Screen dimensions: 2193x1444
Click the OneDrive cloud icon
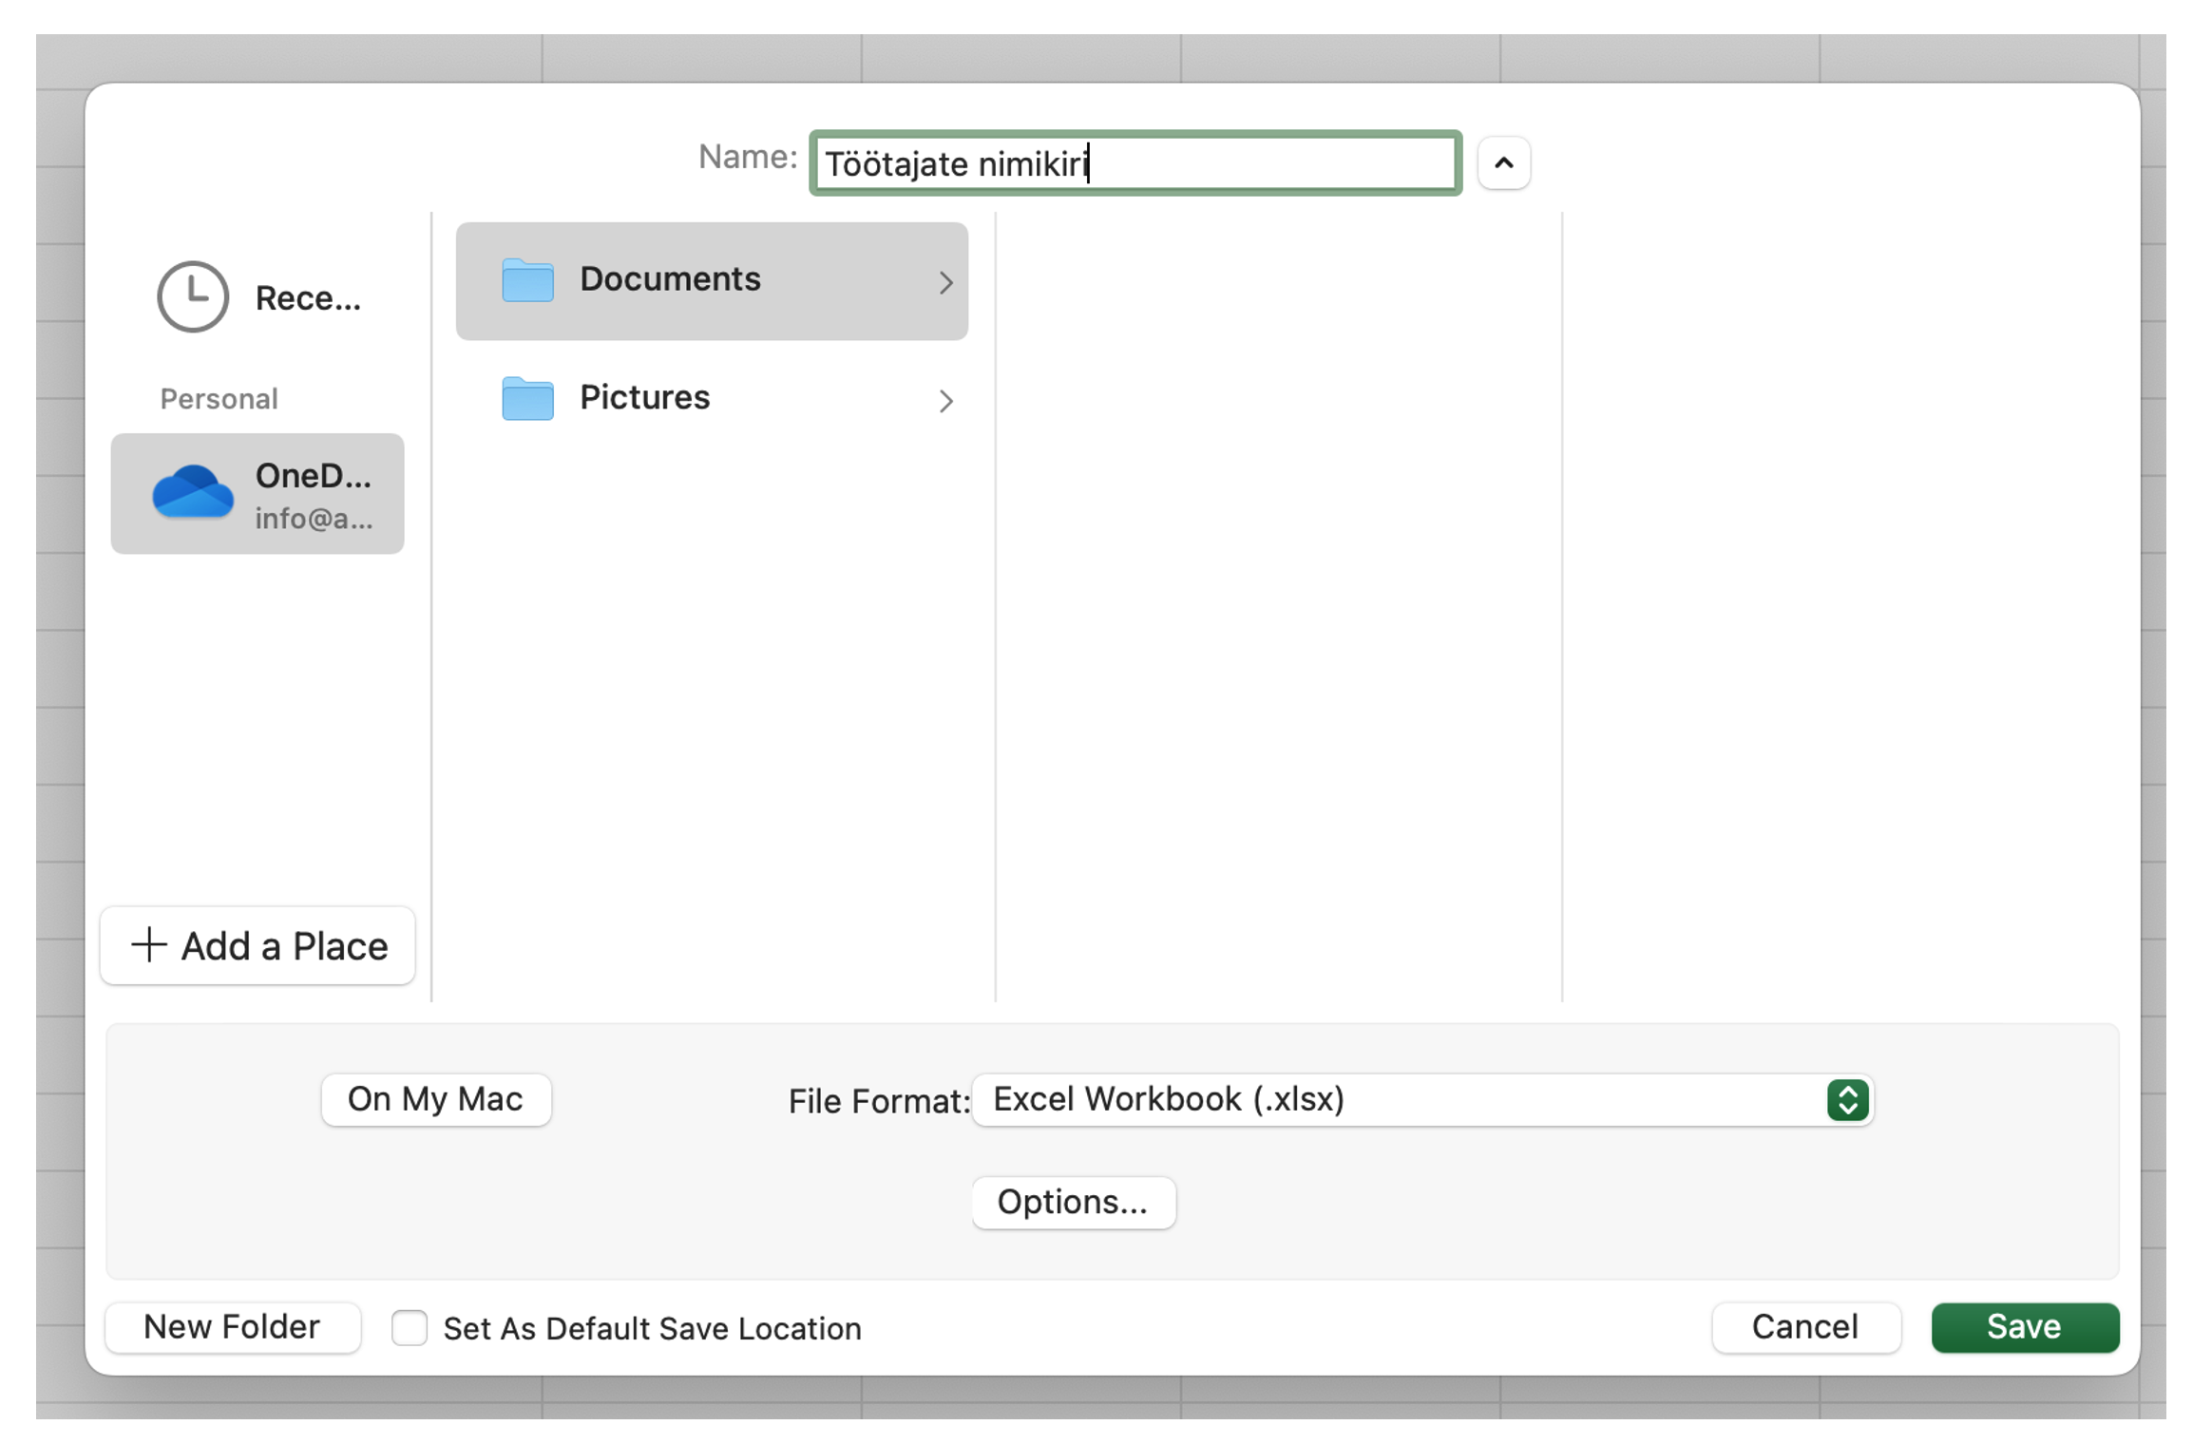(193, 491)
